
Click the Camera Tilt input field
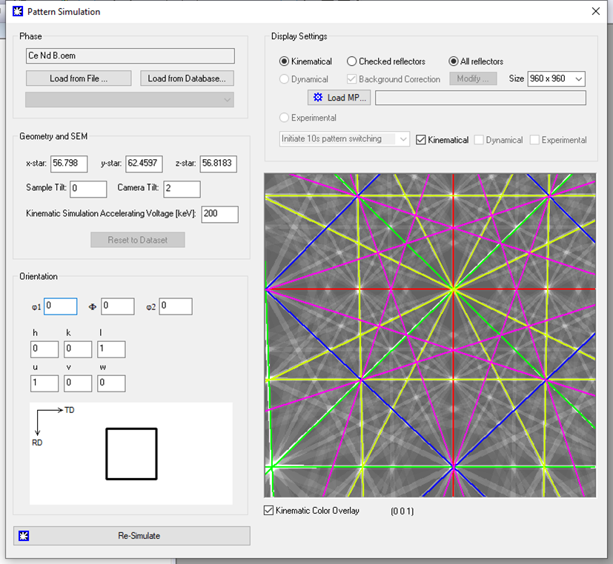(x=180, y=189)
